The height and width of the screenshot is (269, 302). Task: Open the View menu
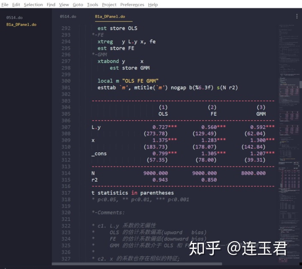64,5
